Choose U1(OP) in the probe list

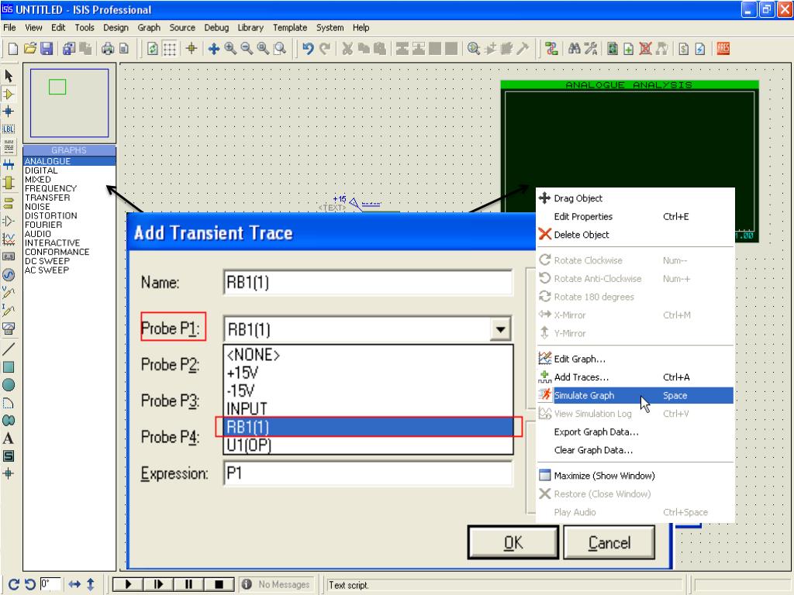[368, 445]
